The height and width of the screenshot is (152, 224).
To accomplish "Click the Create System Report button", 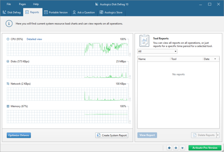I will pyautogui.click(x=112, y=135).
